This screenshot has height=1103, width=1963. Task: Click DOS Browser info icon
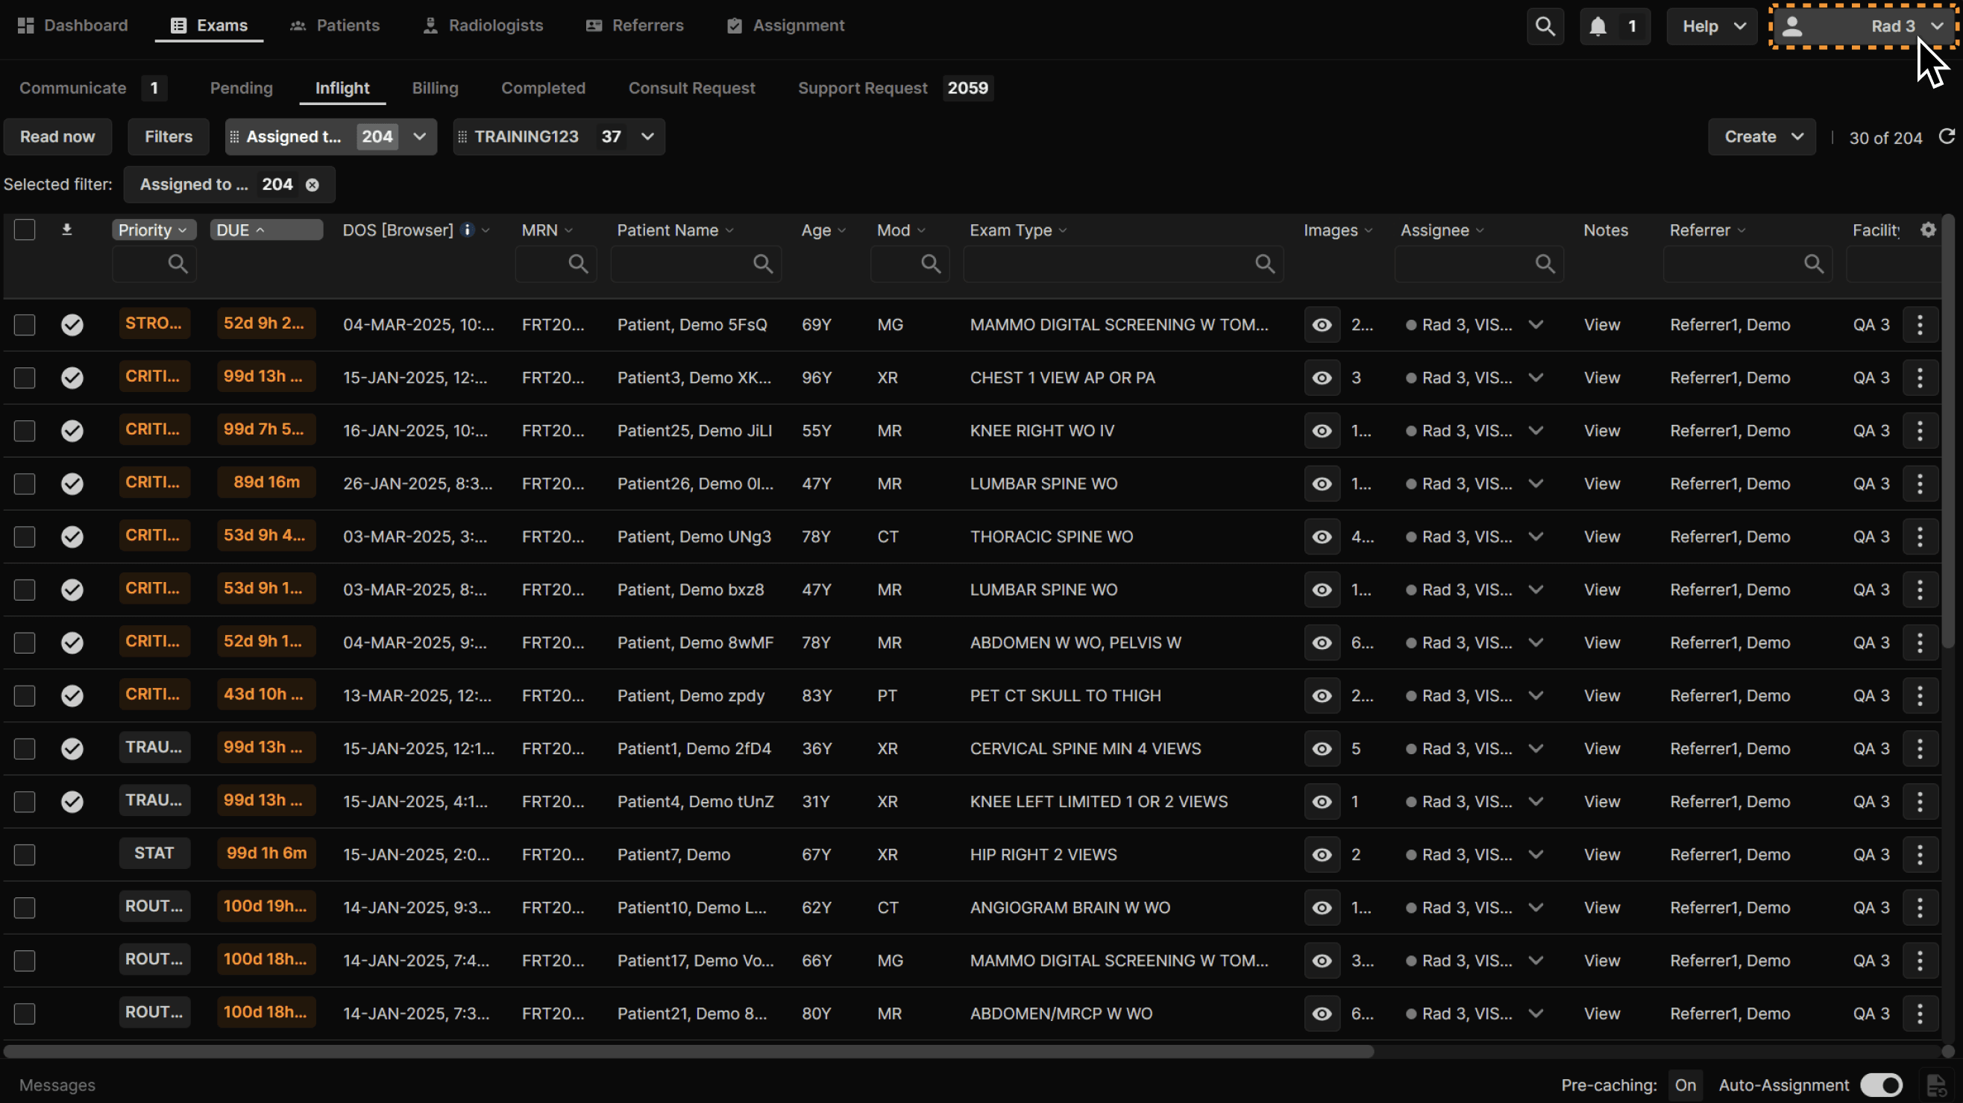(468, 230)
